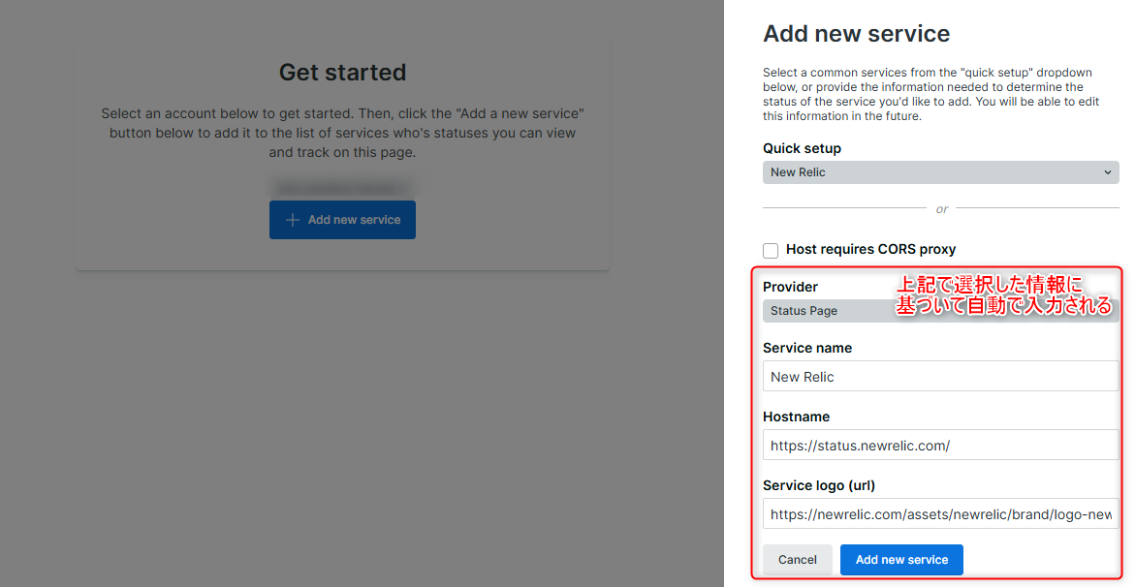Confirm with the blue Add new service button in panel

point(901,560)
